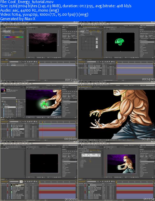Select fire particles layer in 01:11:54 frame
The image size is (155, 201).
(x=95, y=185)
